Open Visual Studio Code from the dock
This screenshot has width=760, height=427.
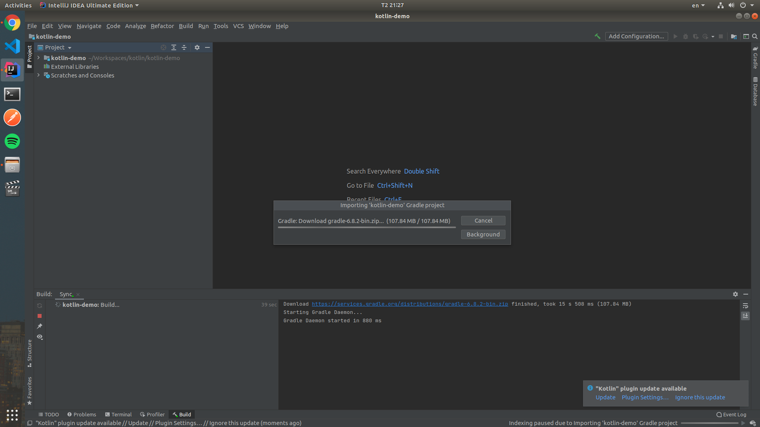pyautogui.click(x=12, y=46)
